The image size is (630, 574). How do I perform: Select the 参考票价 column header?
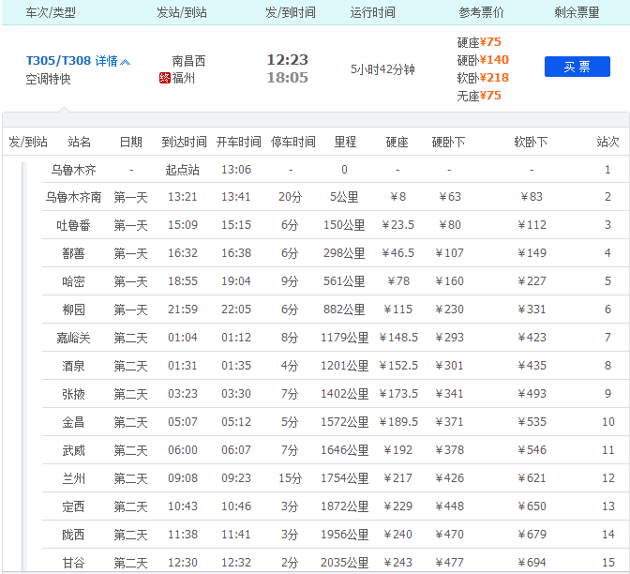[481, 13]
